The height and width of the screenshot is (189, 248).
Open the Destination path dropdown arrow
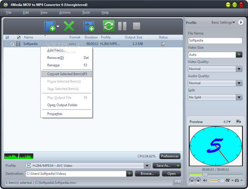pyautogui.click(x=129, y=174)
